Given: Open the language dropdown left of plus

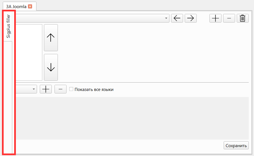Looking at the screenshot, I should (26, 89).
